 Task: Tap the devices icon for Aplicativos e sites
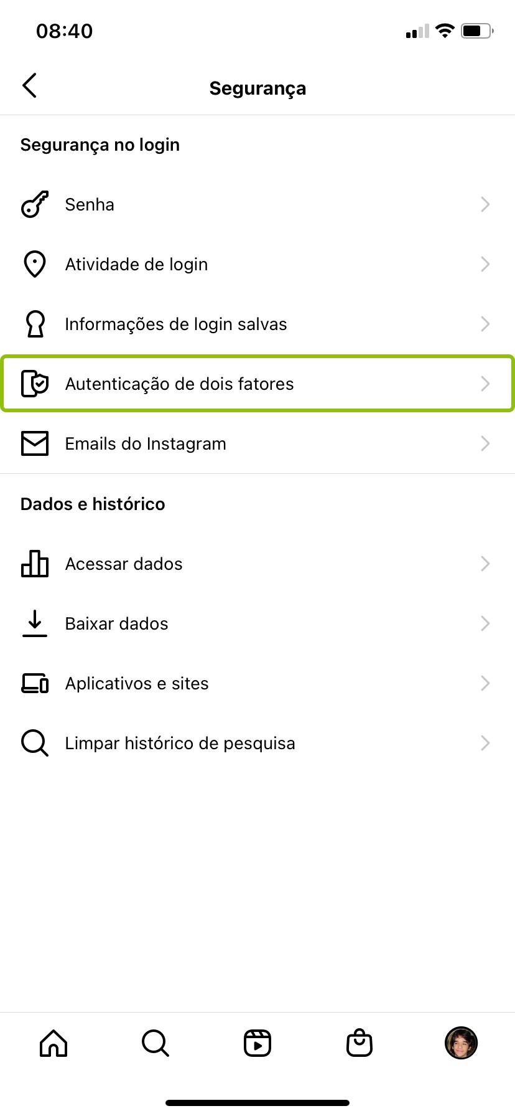pos(35,683)
